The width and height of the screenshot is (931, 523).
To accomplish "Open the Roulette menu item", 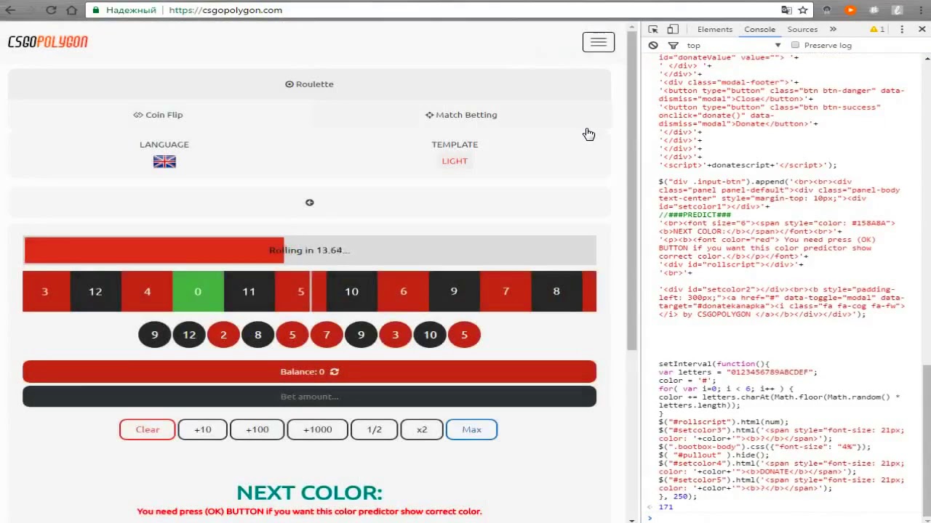I will click(x=309, y=84).
